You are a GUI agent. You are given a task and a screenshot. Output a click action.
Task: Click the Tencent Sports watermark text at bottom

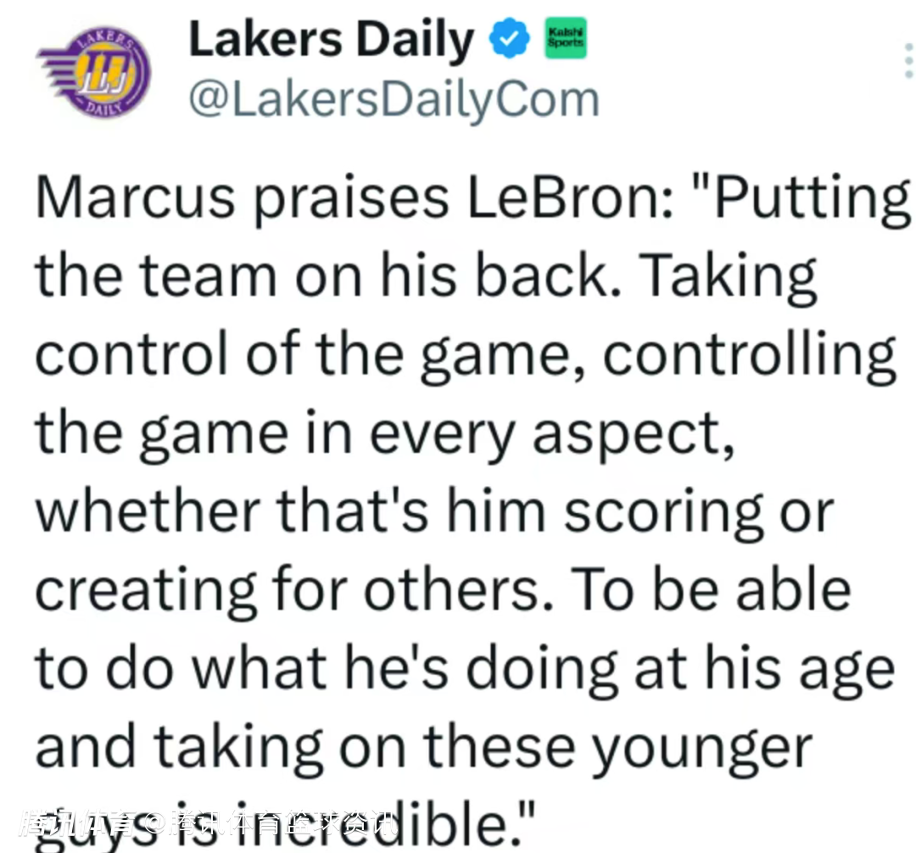click(206, 822)
